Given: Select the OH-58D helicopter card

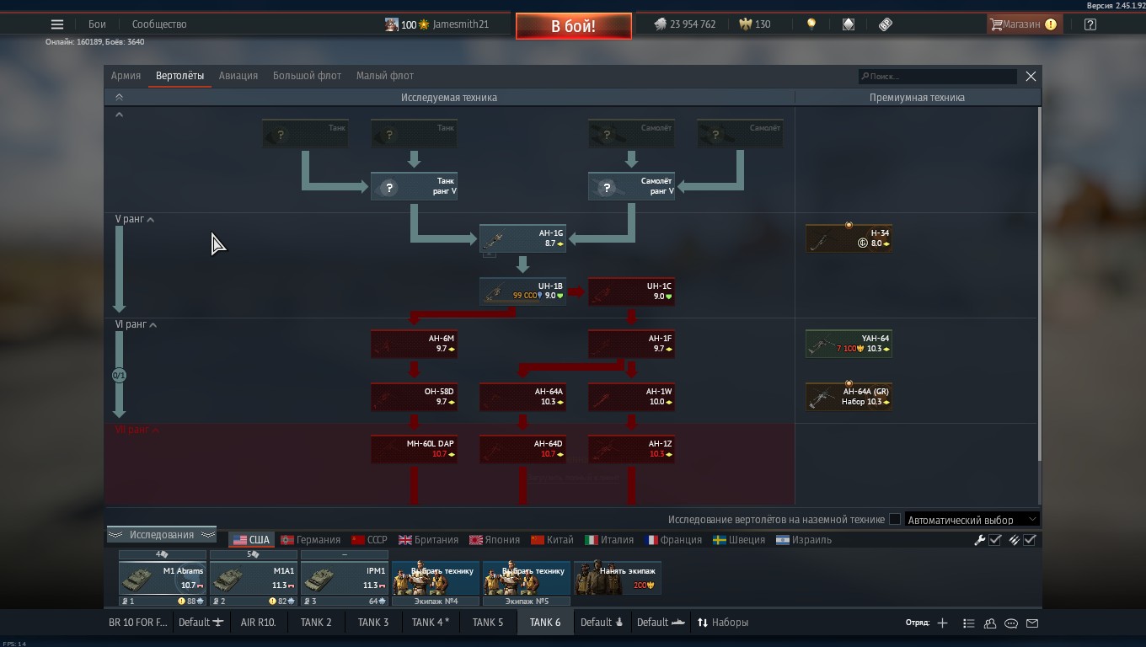Looking at the screenshot, I should 414,397.
